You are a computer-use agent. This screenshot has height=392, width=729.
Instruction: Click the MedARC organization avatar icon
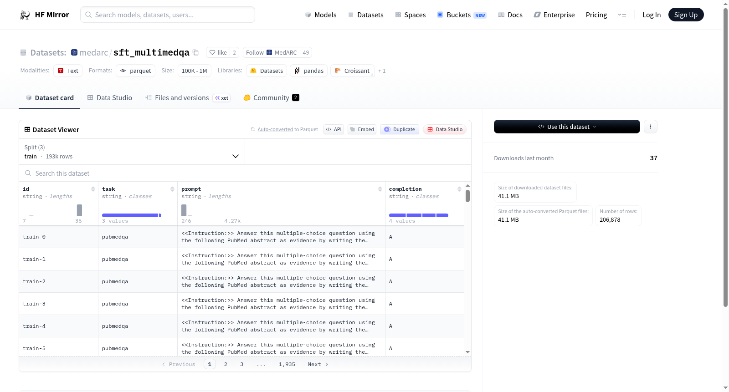[x=269, y=52]
